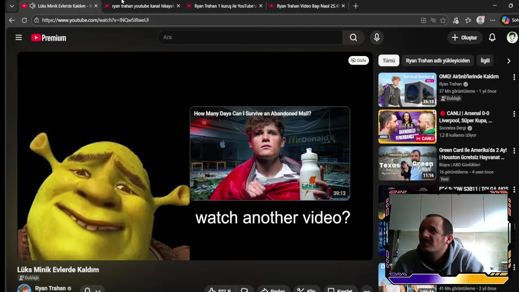This screenshot has height=292, width=519.
Task: Open browser settings and more menu
Action: (x=492, y=20)
